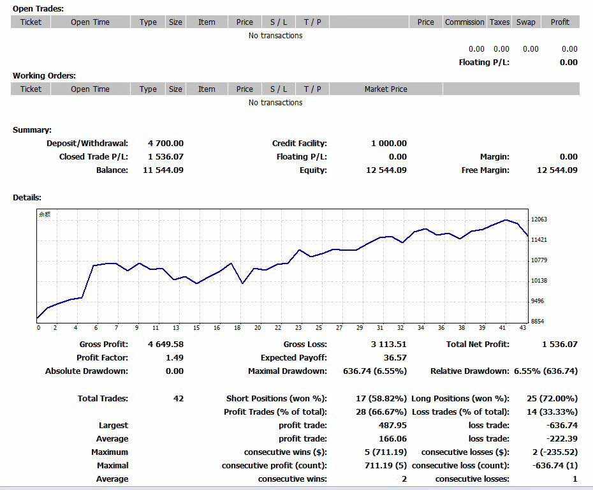Image resolution: width=593 pixels, height=490 pixels.
Task: Select the Expected Payoff value "36.57"
Action: point(395,357)
